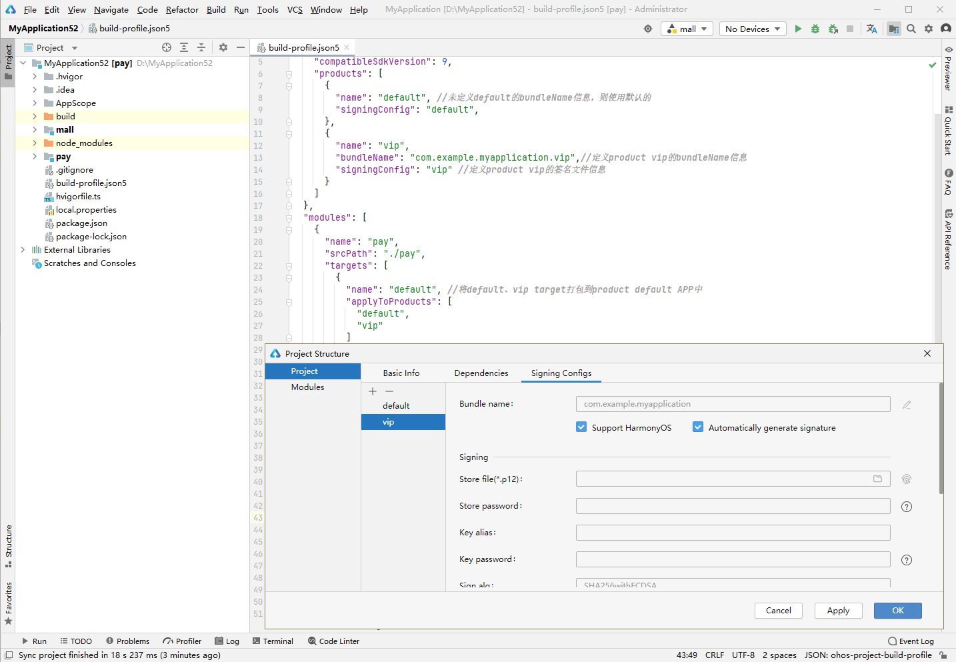Screen dimensions: 956x662
Task: Click the Key alias input field
Action: coord(733,533)
